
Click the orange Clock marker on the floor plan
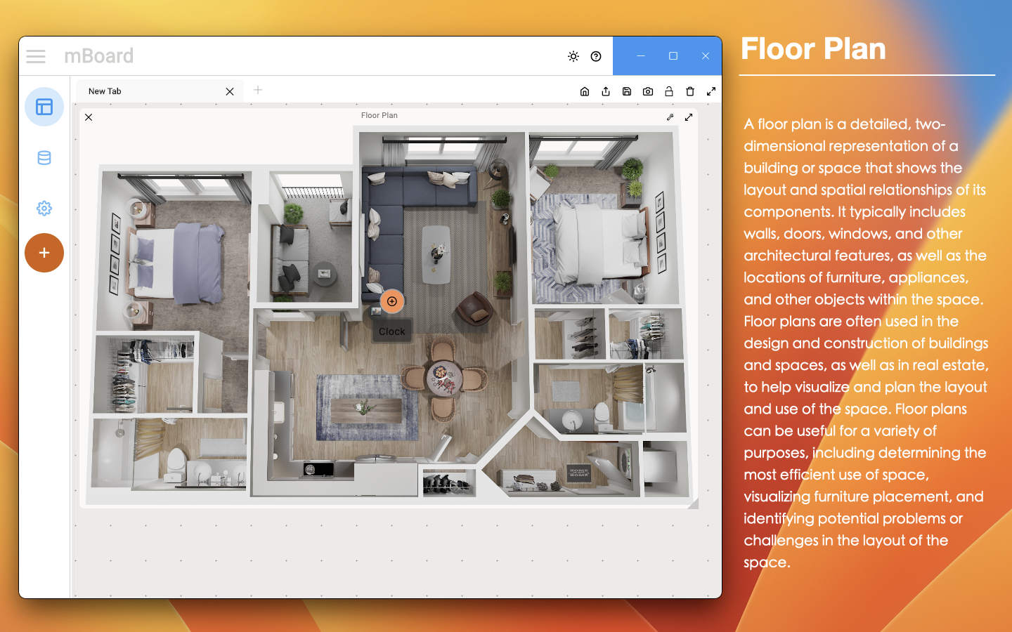(x=392, y=301)
